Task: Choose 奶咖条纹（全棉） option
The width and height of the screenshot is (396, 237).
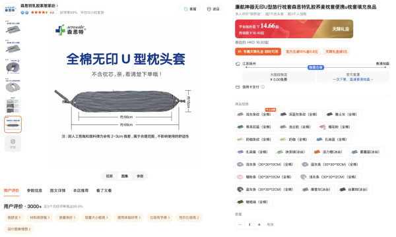Action: click(x=255, y=140)
